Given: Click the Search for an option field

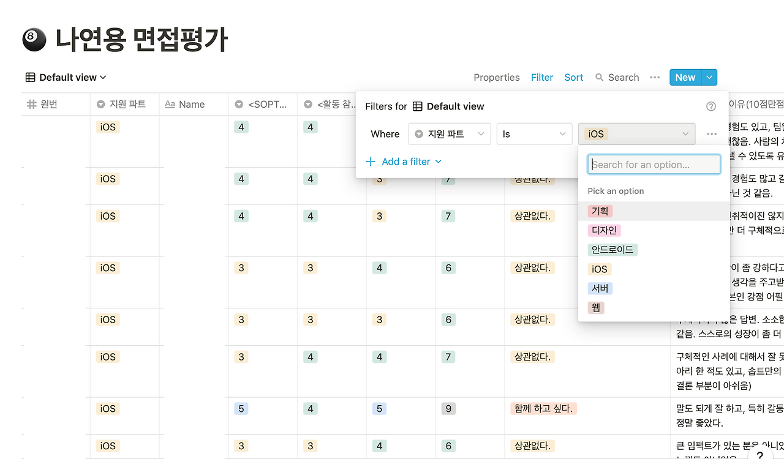Looking at the screenshot, I should [x=654, y=165].
